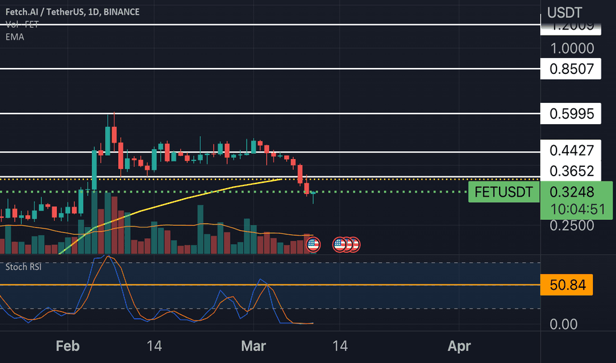Click the Fetch.AI / TetherUS chart title
616x363 pixels.
72,12
